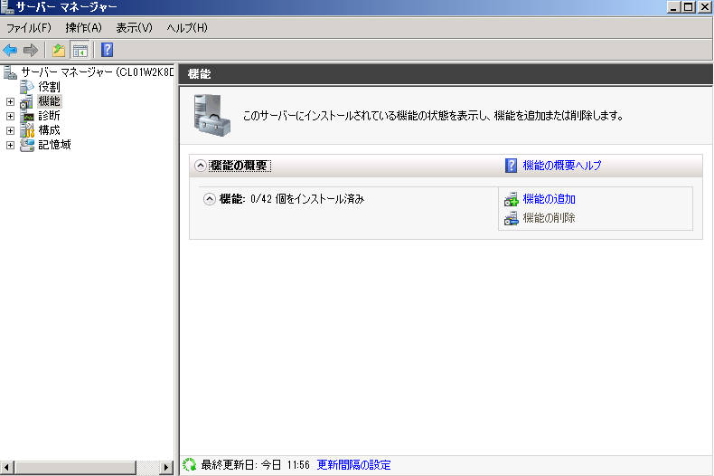The width and height of the screenshot is (714, 476).
Task: Click the 機能の追加 icon with green plus
Action: 511,199
